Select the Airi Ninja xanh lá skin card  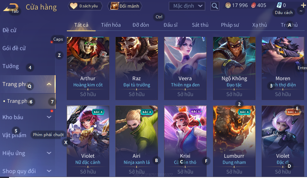click(x=137, y=141)
